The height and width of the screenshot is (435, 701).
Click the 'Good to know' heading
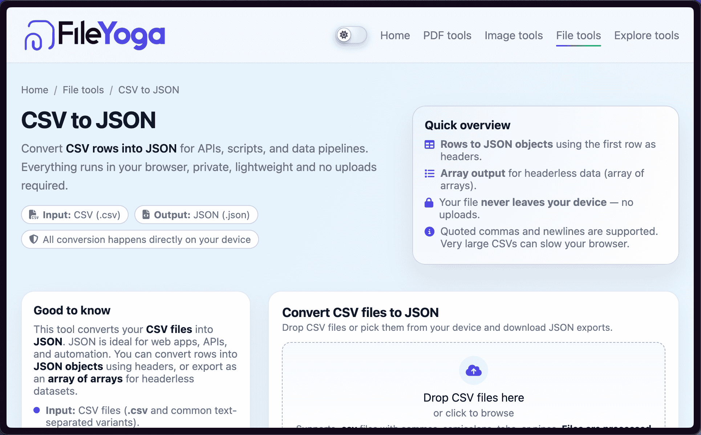pos(72,310)
